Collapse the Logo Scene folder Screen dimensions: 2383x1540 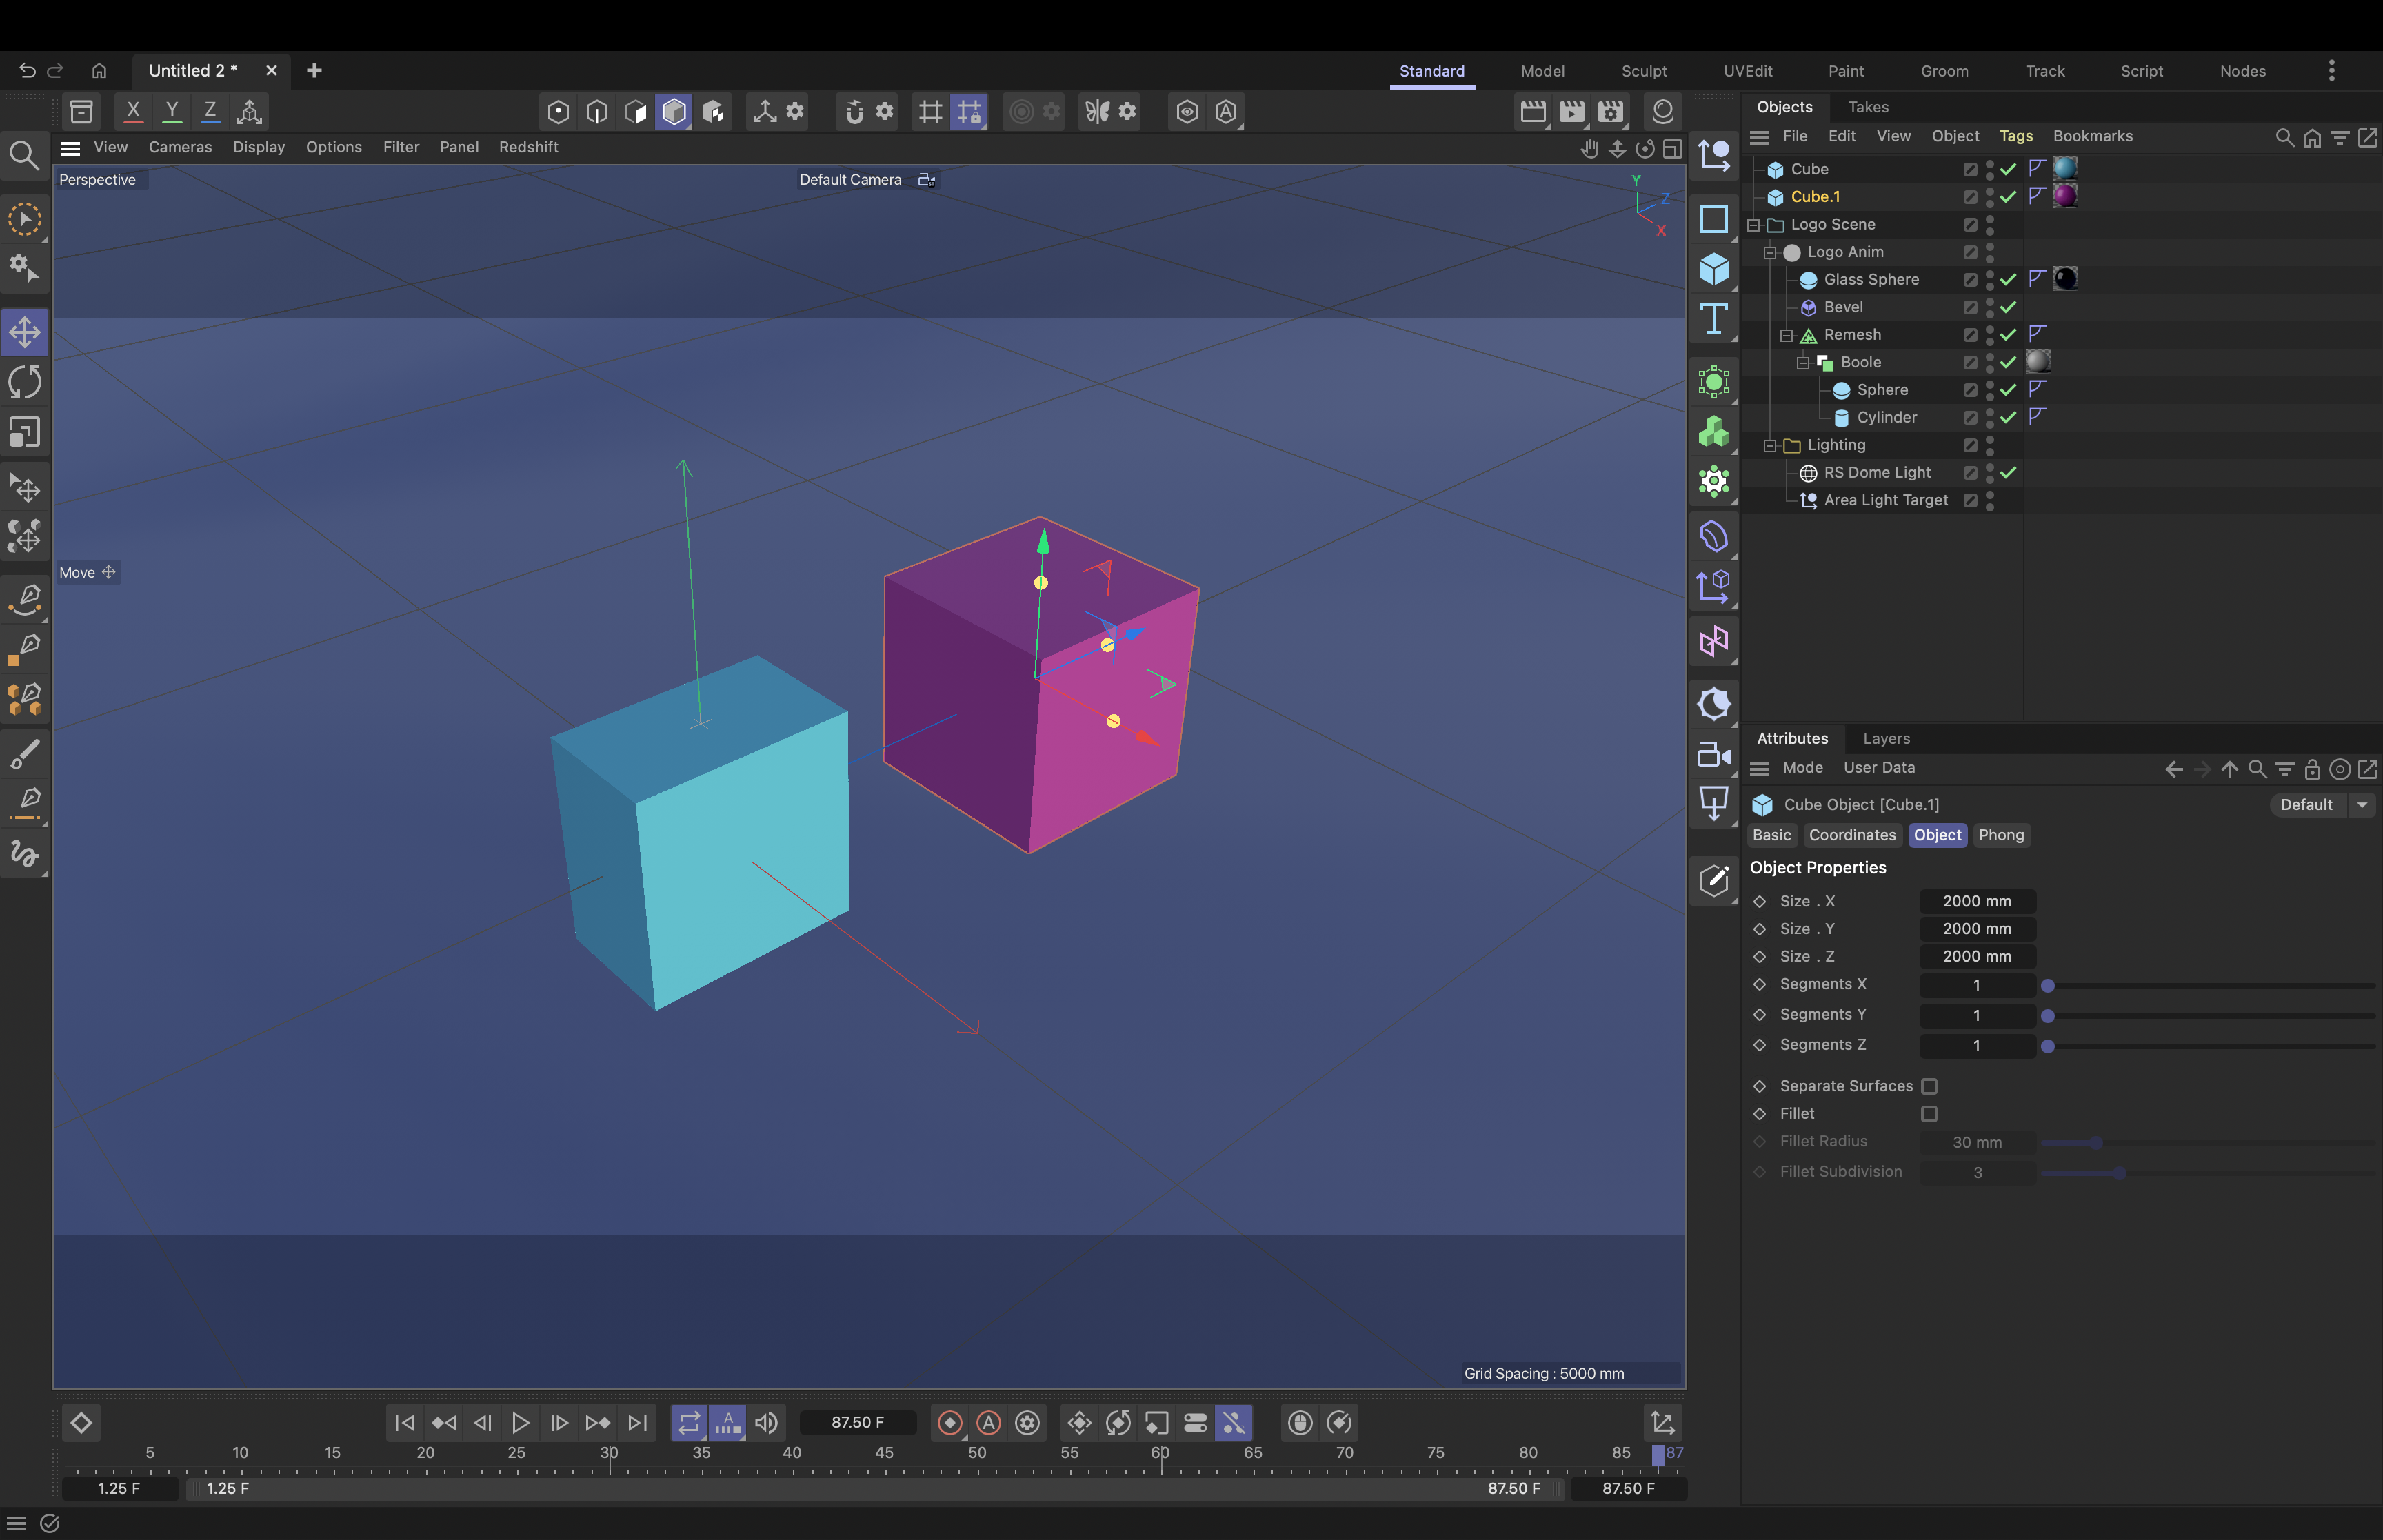(1753, 225)
